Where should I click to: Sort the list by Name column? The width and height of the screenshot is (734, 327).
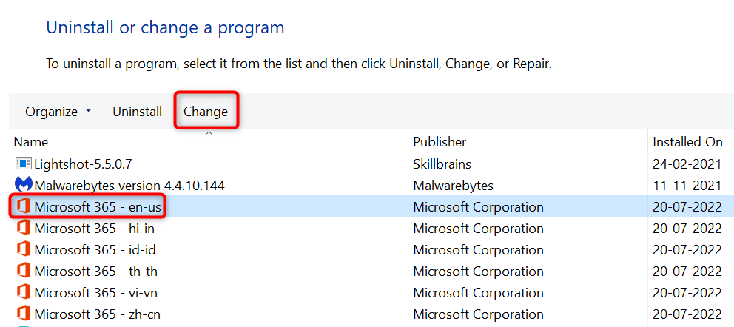[31, 141]
